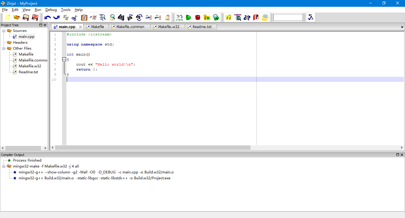Screen dimensions: 405x218
Task: Undo the last edit with the curved arrow icon
Action: click(x=47, y=17)
